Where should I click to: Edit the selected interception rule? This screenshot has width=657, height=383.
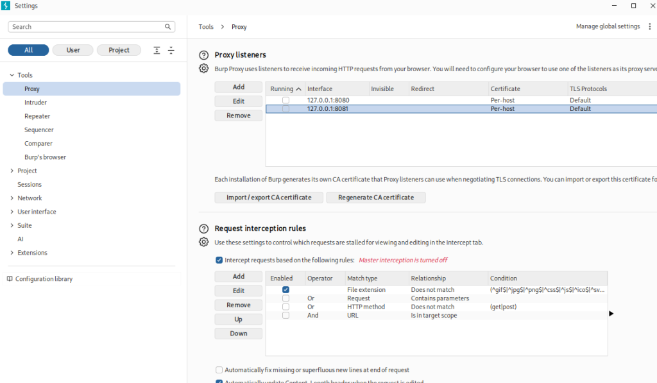pyautogui.click(x=239, y=291)
